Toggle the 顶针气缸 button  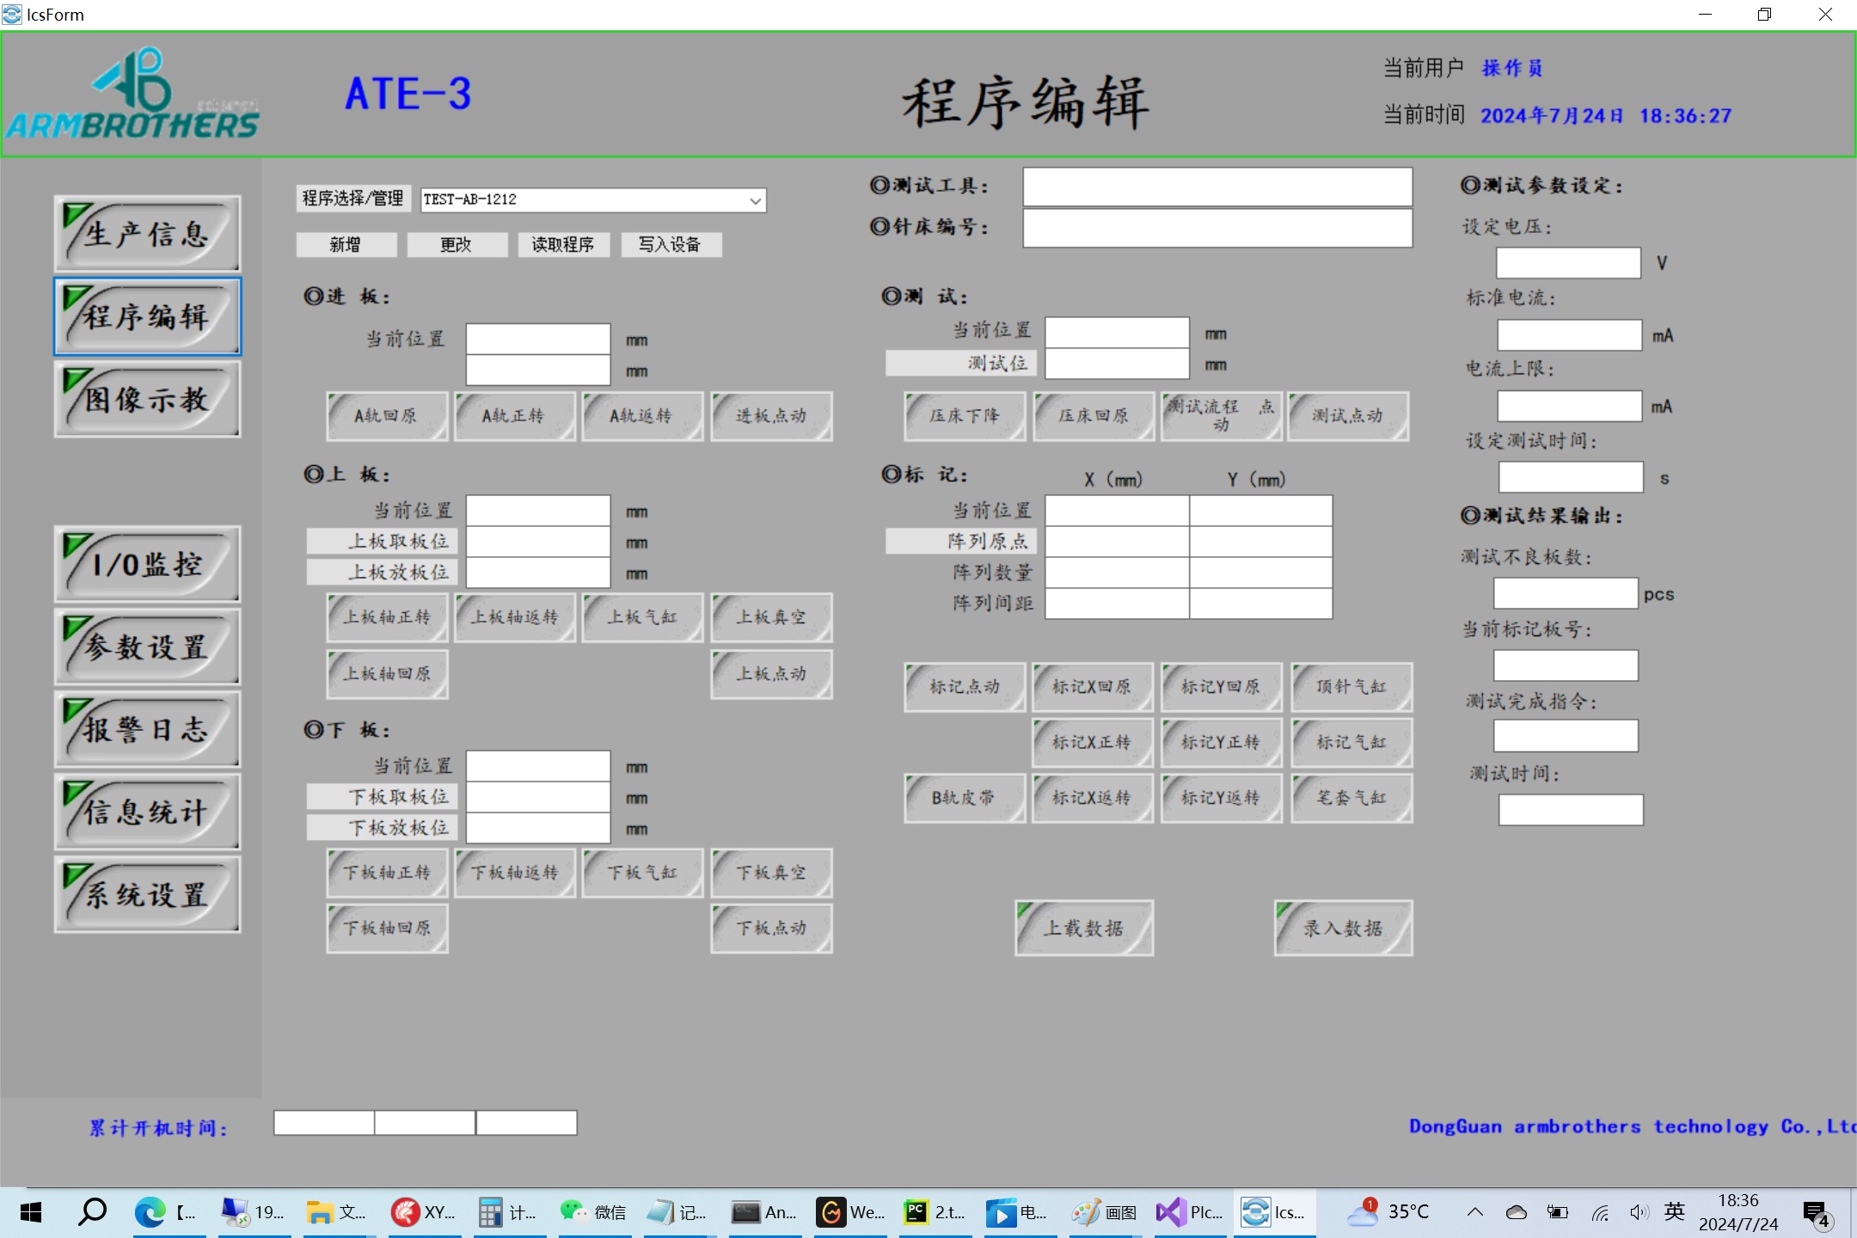pos(1351,687)
